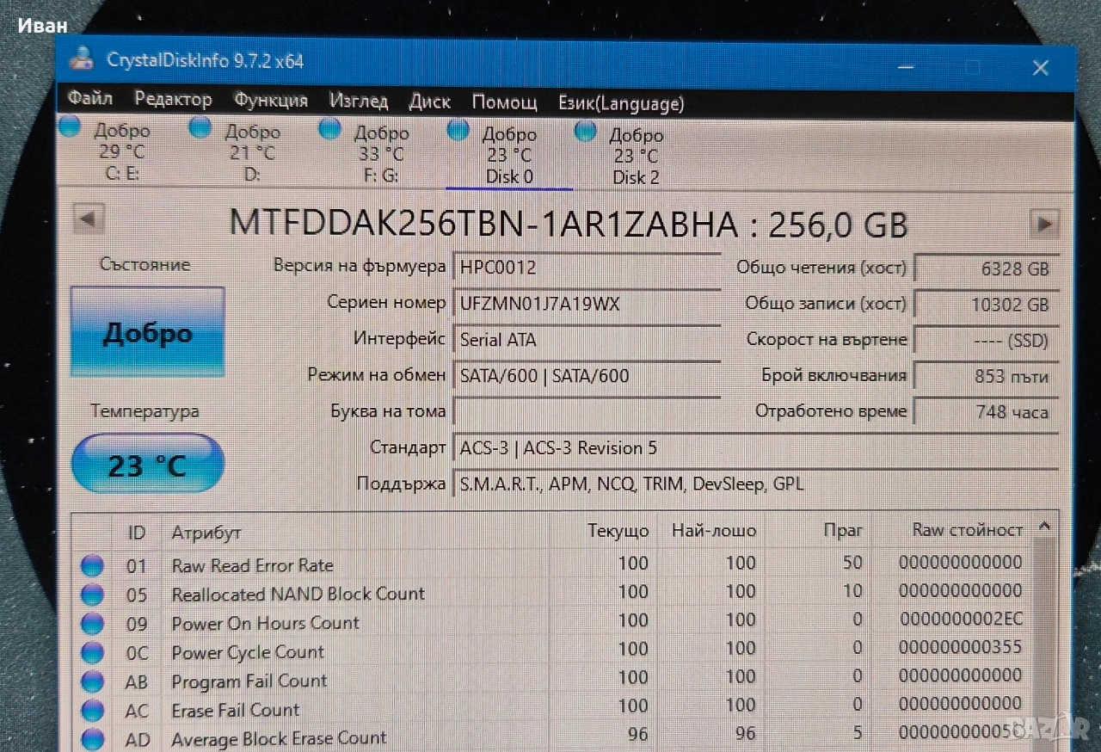
Task: Click status orb for Program Fail Count
Action: click(92, 682)
